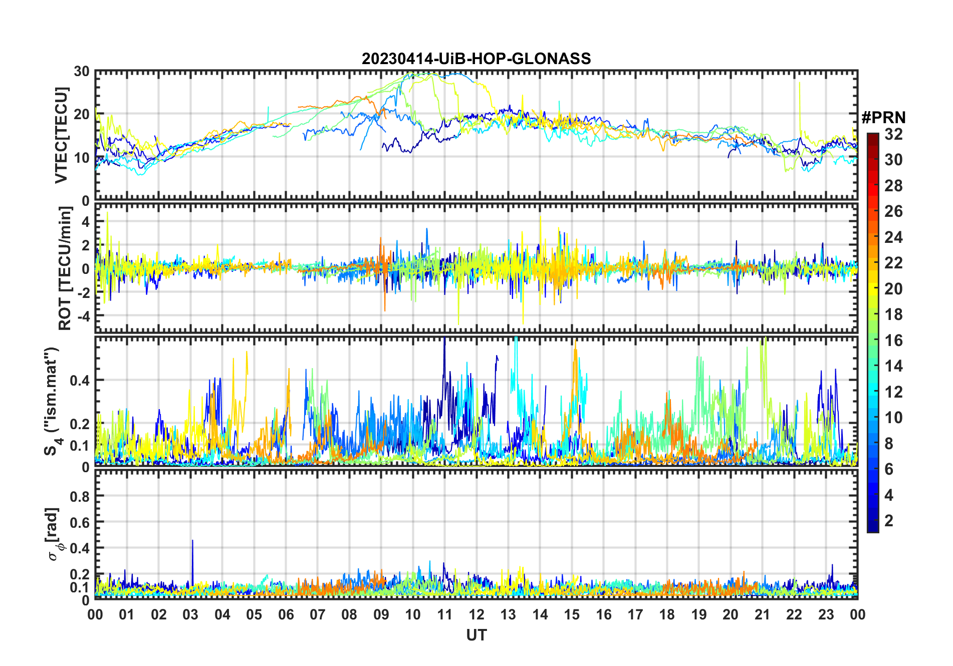The width and height of the screenshot is (953, 666).
Task: Select the 0.6 tick on σφ axis
Action: tap(79, 522)
